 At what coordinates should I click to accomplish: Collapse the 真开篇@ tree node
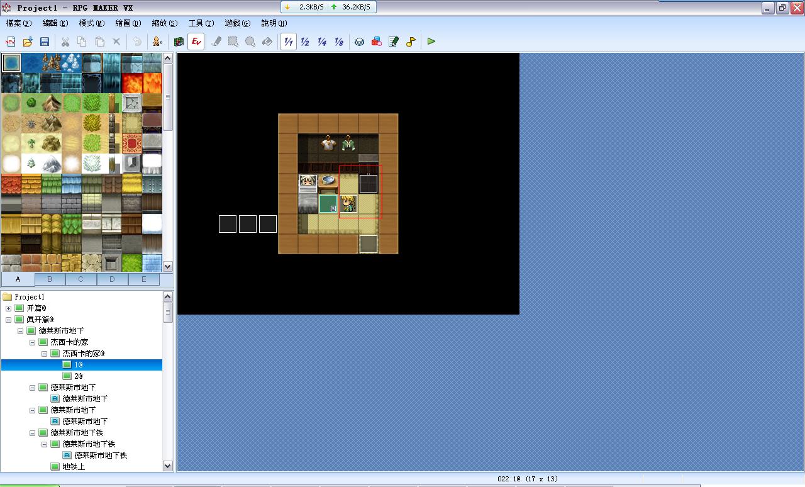pos(8,320)
